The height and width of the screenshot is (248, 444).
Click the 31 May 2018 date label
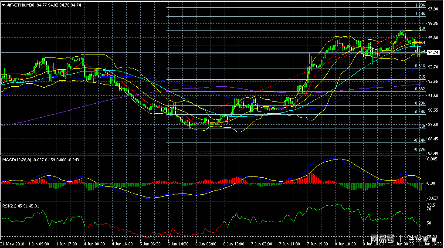[x=12, y=244]
